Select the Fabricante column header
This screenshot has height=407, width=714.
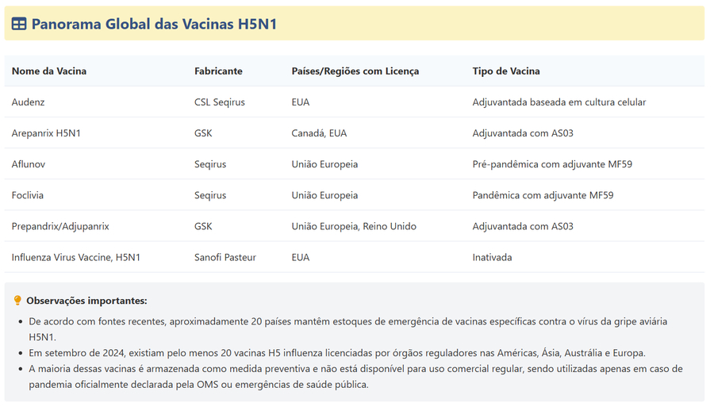pos(218,71)
